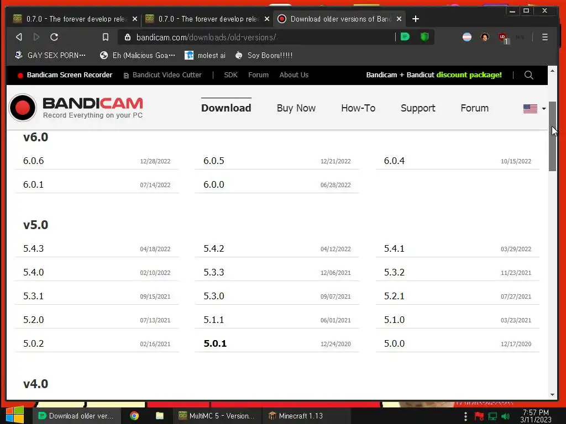Download version 5.2.1
The height and width of the screenshot is (424, 566).
pyautogui.click(x=394, y=296)
